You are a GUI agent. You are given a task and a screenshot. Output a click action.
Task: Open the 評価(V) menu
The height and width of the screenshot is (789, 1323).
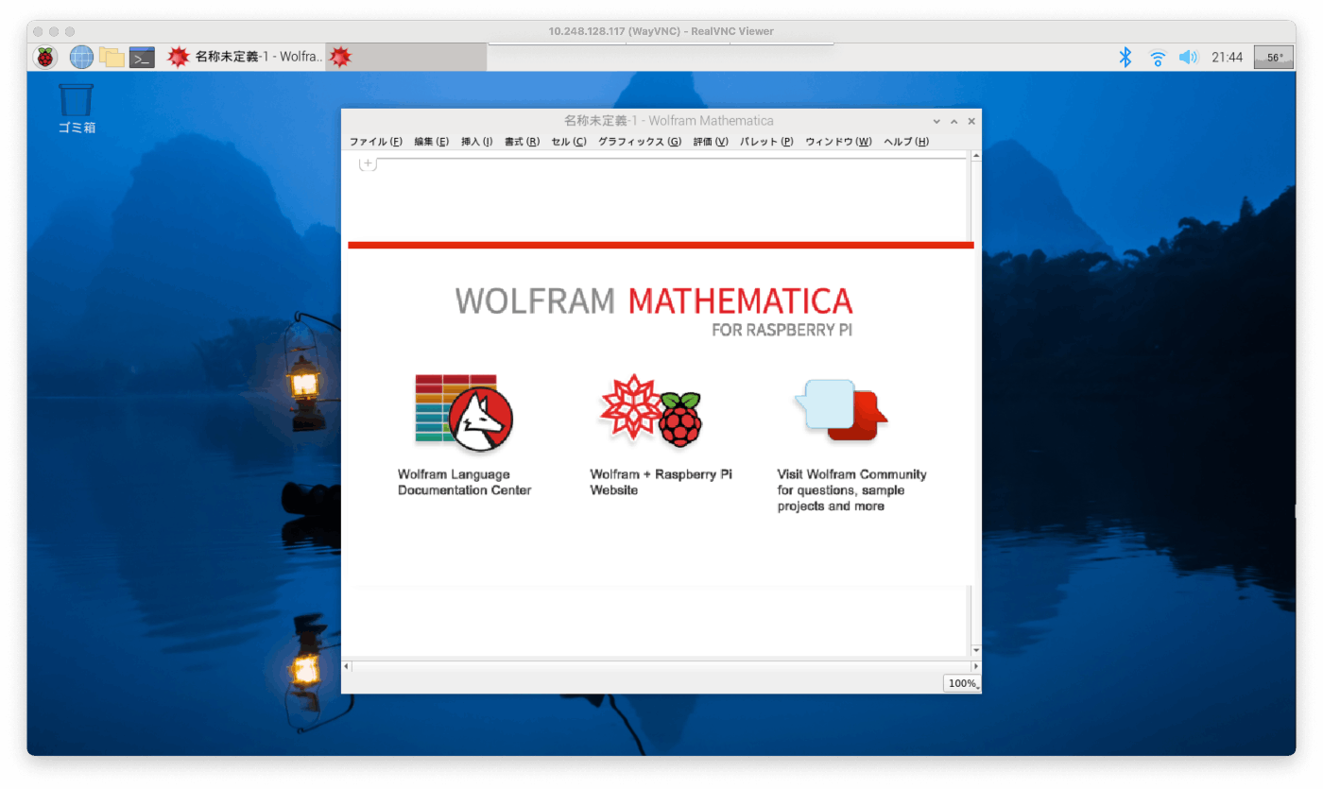coord(711,142)
